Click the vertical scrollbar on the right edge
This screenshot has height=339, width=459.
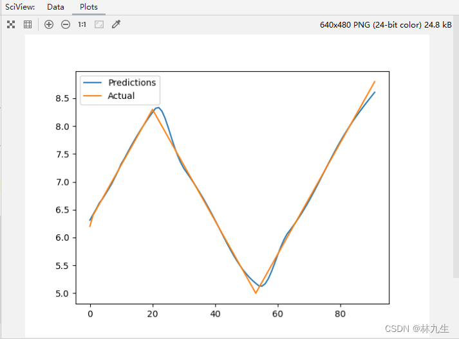pos(456,146)
